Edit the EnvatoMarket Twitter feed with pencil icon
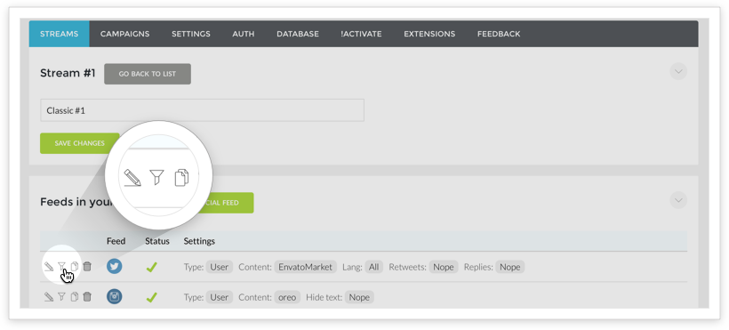 (49, 267)
